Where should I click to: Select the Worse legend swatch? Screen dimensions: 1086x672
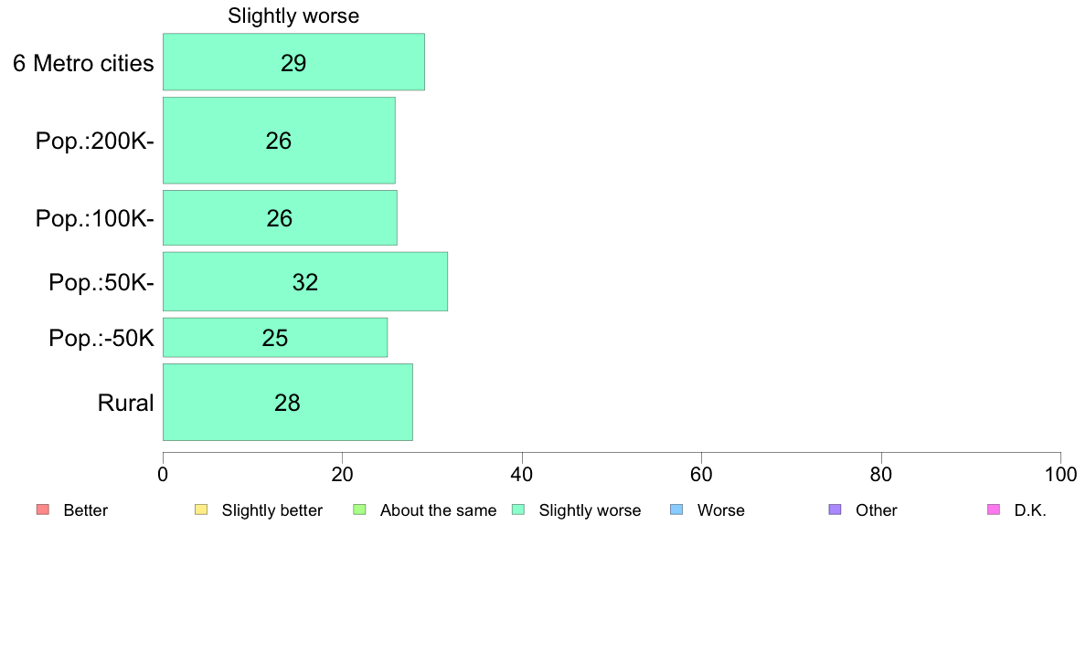676,510
